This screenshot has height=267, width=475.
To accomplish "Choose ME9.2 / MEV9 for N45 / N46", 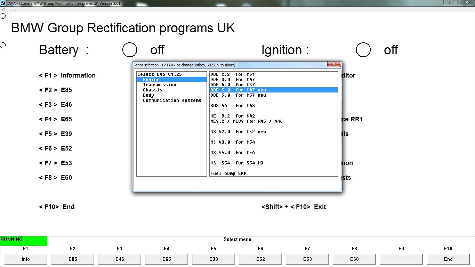I will click(x=246, y=121).
